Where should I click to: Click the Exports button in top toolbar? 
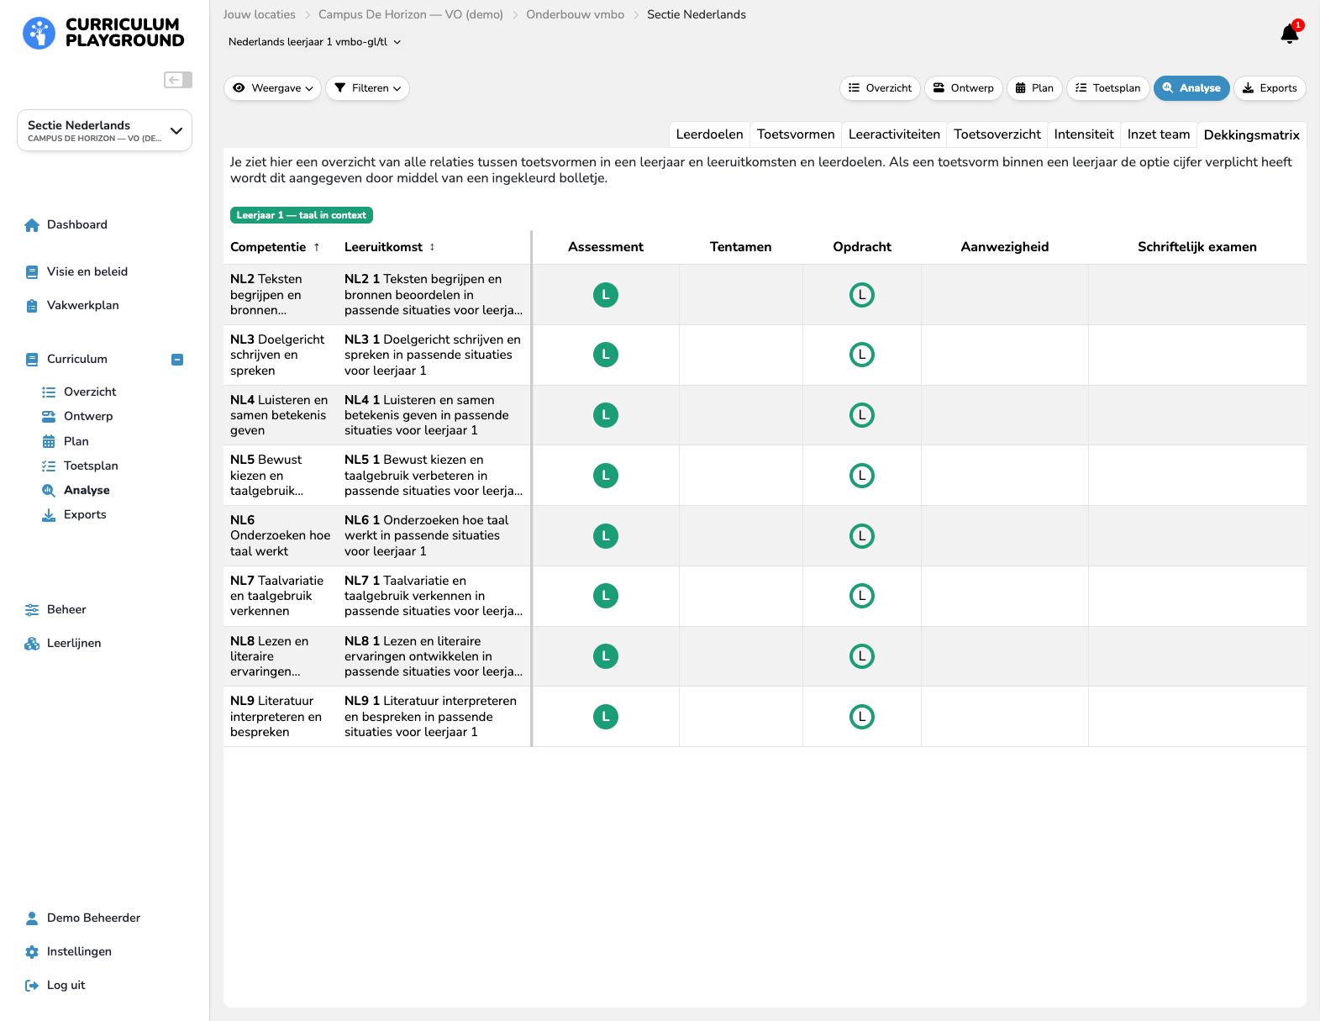(1270, 88)
